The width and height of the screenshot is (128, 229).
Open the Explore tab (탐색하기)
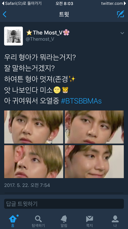tap(38, 221)
